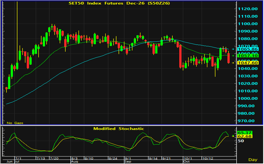
Task: Click the 50 level label on stochastic axis
Action: tap(241, 141)
